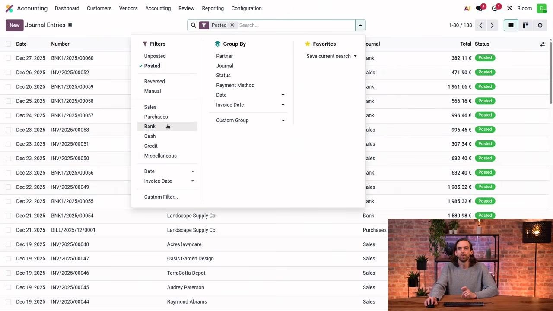Screen dimensions: 553x311
Task: Expand Save current search
Action: point(331,56)
